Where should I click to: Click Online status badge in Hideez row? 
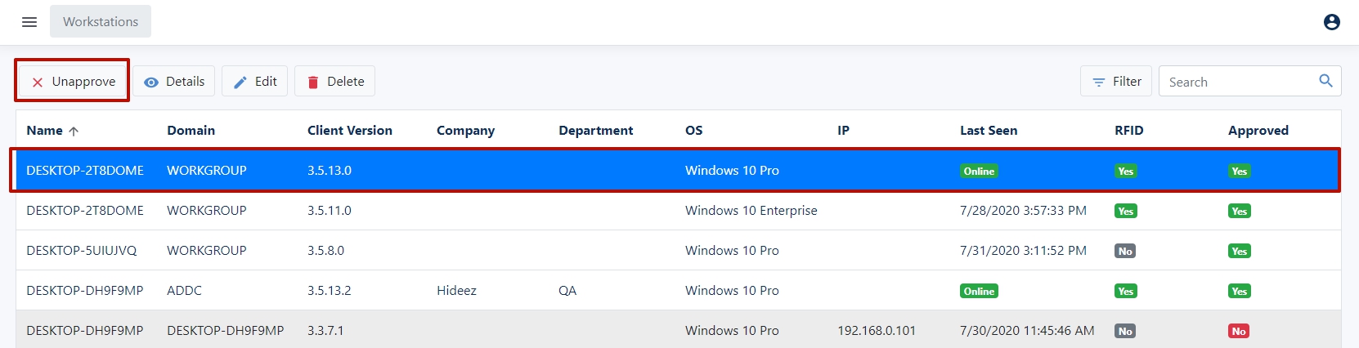tap(979, 291)
